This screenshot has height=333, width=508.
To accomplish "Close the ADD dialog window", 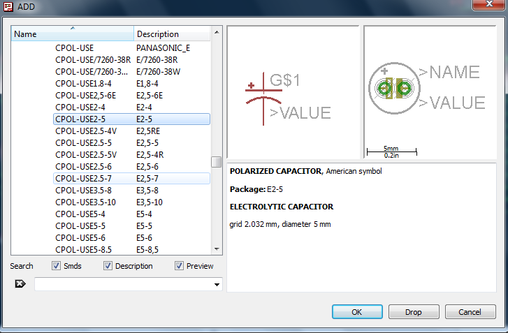I will coord(489,4).
